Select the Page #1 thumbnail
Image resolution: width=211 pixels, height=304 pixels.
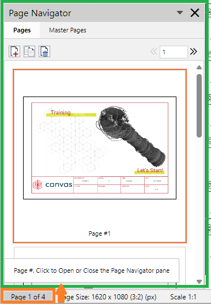click(100, 156)
